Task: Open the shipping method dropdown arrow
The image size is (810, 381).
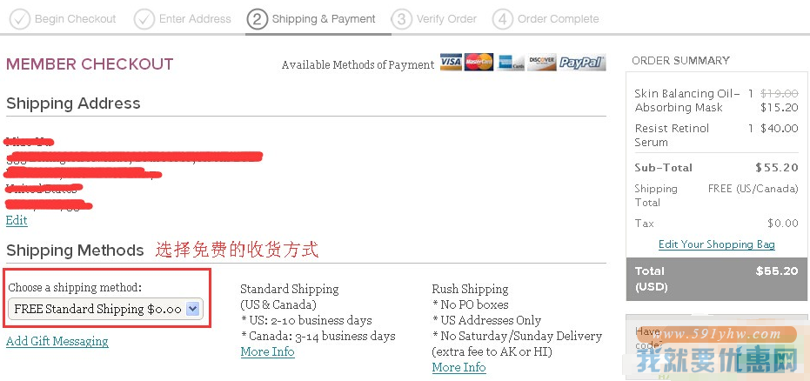Action: [192, 309]
